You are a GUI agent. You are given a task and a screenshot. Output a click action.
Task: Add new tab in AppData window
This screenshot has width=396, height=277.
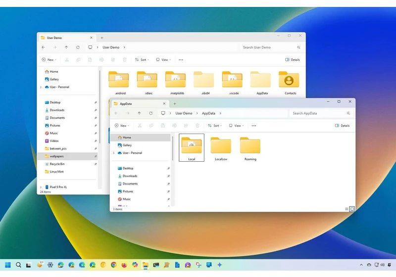[x=175, y=104]
